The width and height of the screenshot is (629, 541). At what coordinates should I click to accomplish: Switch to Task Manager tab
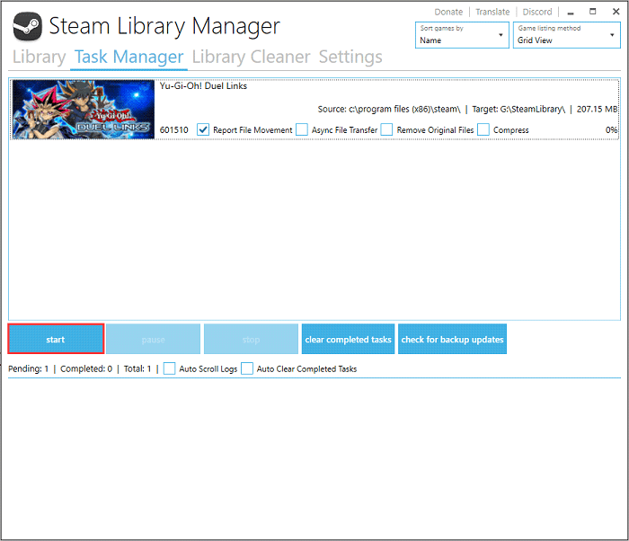pos(128,57)
